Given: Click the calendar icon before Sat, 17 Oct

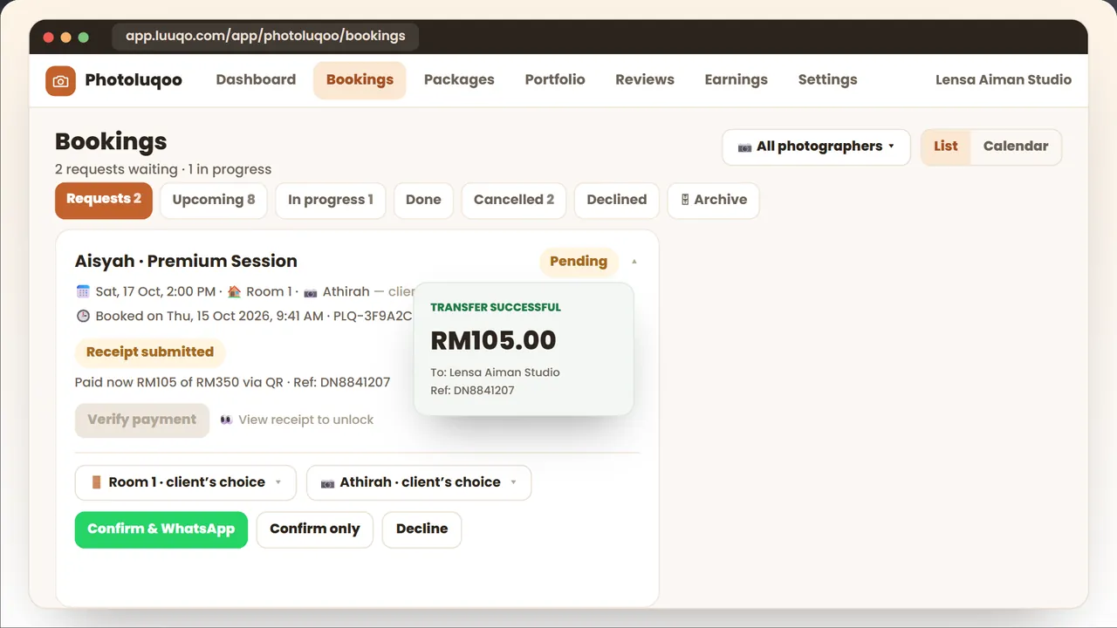Looking at the screenshot, I should tap(83, 292).
